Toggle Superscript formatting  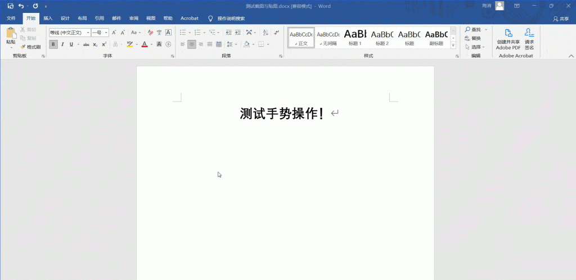104,44
